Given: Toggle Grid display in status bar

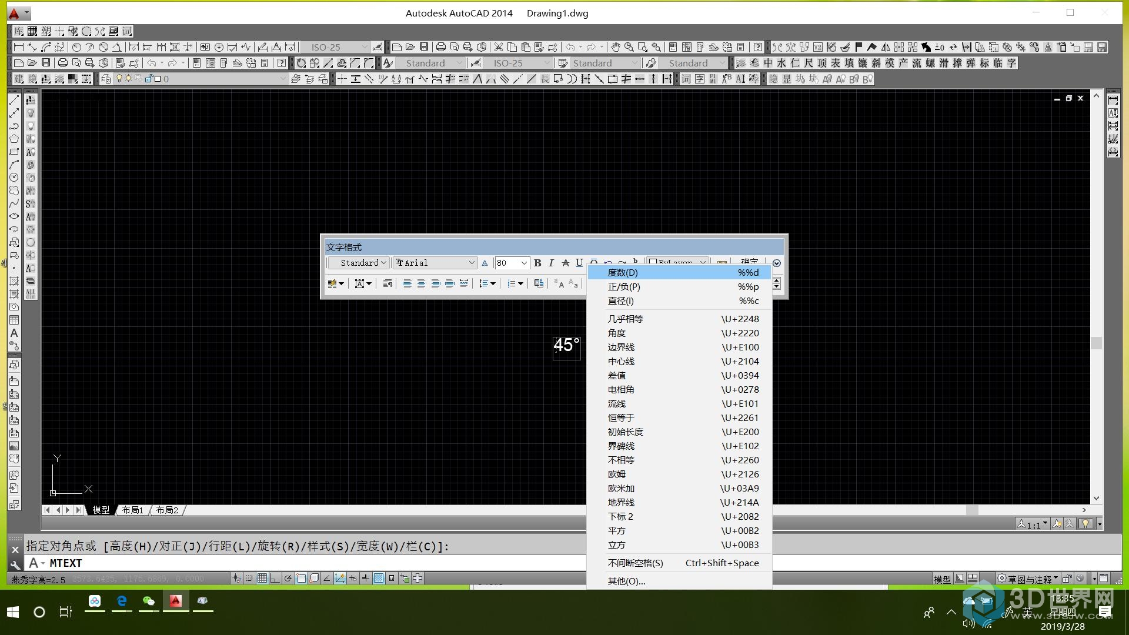Looking at the screenshot, I should point(262,578).
